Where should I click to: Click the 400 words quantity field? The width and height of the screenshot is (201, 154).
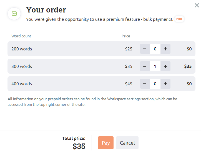pyautogui.click(x=155, y=84)
